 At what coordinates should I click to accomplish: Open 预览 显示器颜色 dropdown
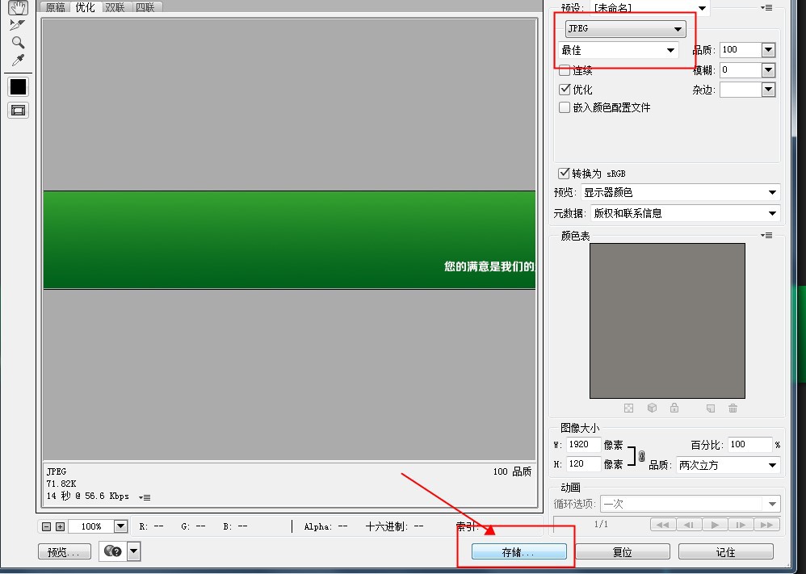tap(681, 192)
